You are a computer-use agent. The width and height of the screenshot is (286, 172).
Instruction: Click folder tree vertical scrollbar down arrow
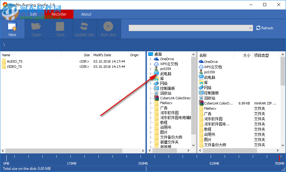(194, 145)
